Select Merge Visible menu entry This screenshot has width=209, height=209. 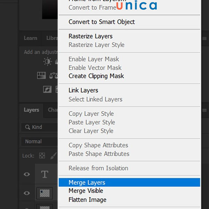pos(129,191)
